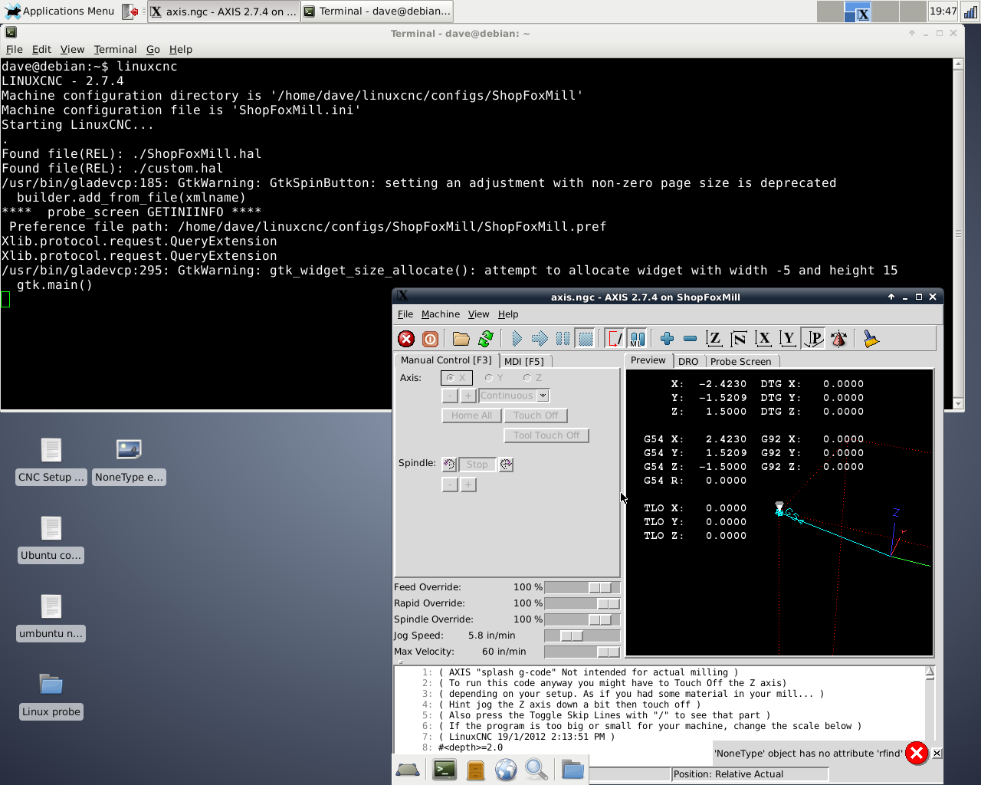Open web browser globe in bottom panel
The height and width of the screenshot is (785, 981).
pos(506,770)
